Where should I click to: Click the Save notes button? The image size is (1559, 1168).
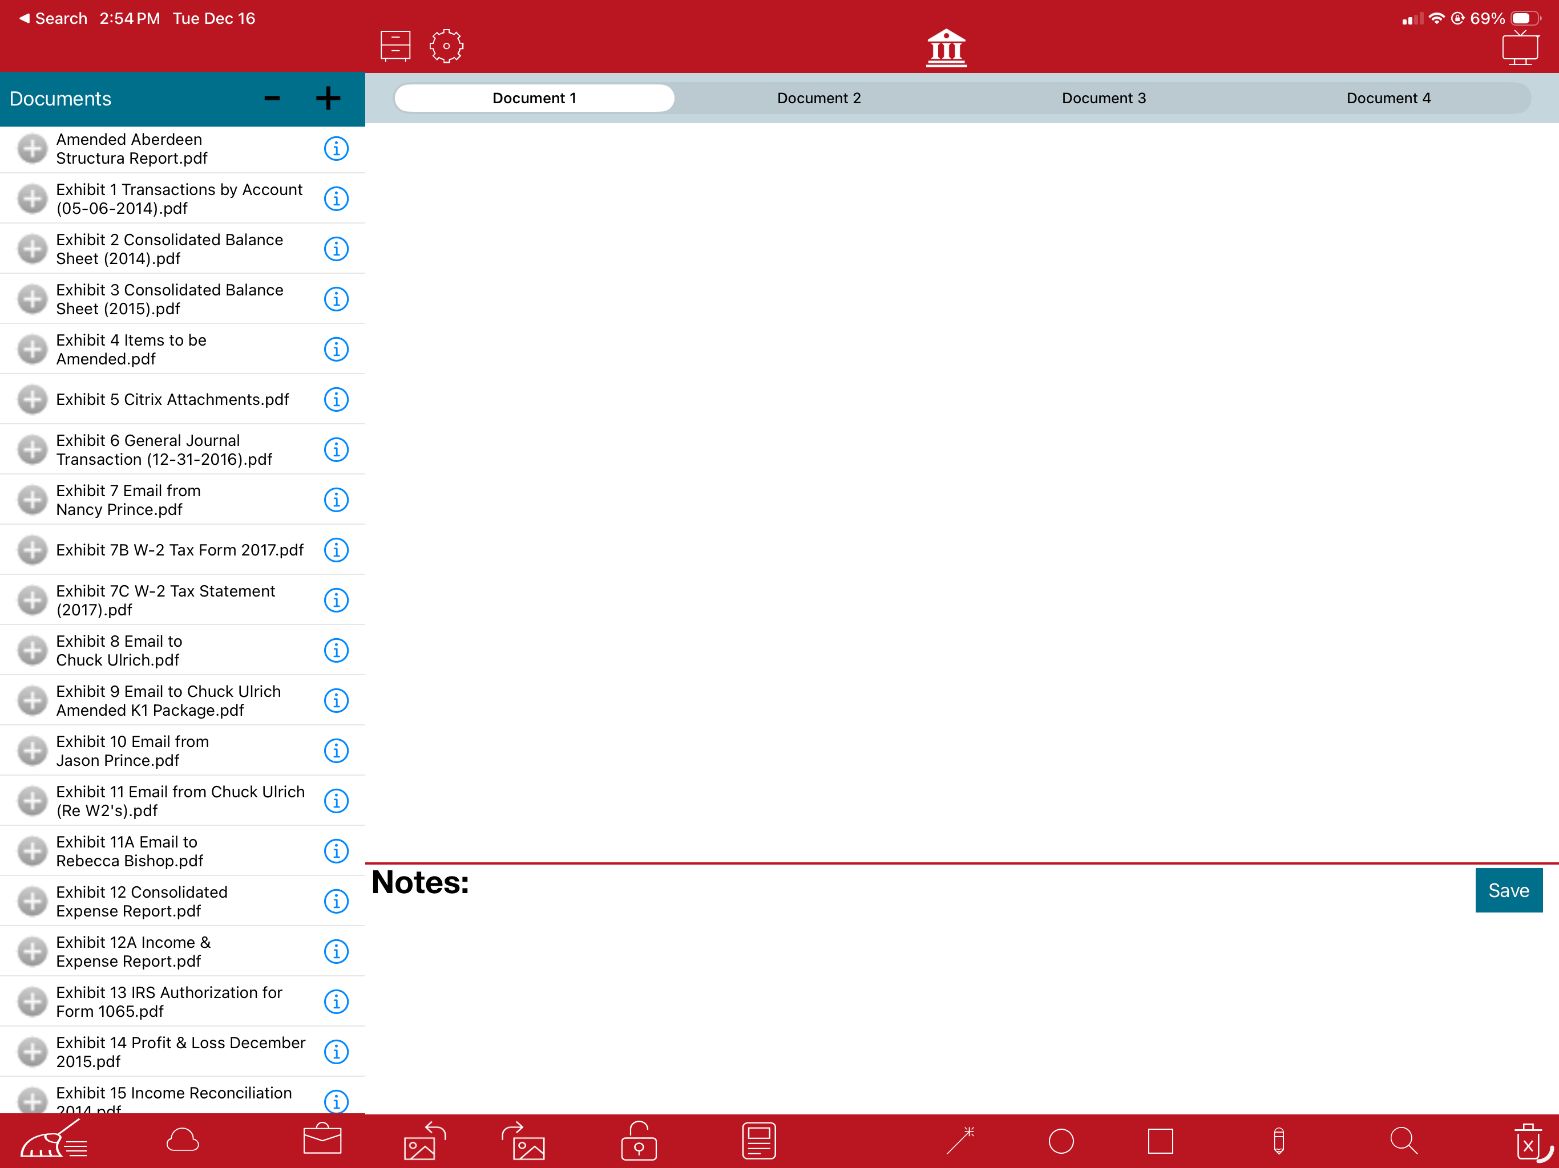[x=1508, y=890]
